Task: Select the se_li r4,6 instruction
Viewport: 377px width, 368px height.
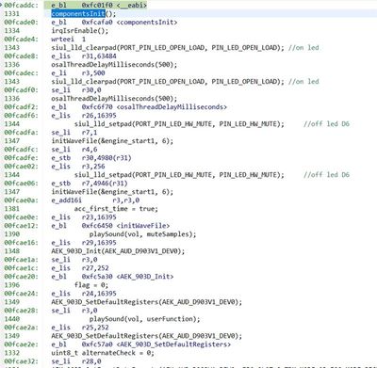Action: 74,150
